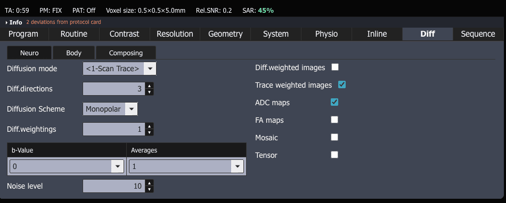The height and width of the screenshot is (203, 506).
Task: Open the Contrast tab
Action: click(124, 34)
